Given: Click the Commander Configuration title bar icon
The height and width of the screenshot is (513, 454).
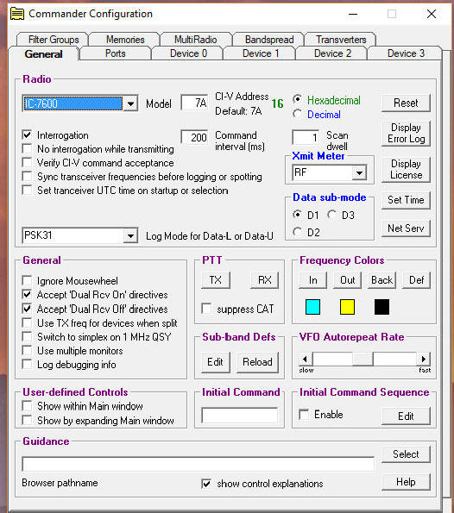Looking at the screenshot, I should 17,14.
